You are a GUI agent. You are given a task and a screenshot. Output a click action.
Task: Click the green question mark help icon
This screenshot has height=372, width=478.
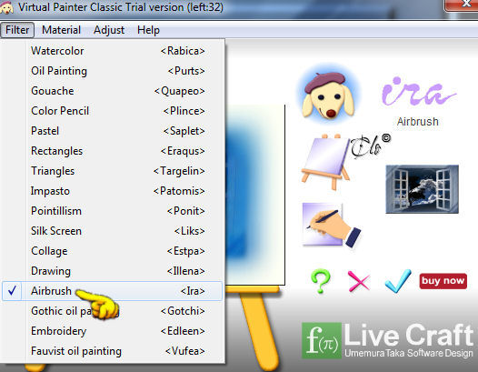pyautogui.click(x=321, y=281)
